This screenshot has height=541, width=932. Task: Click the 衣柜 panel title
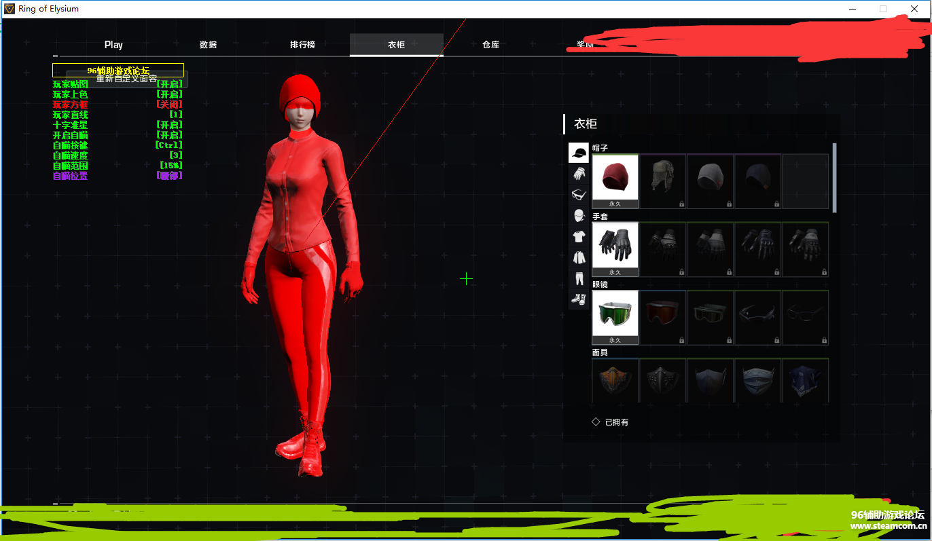pos(586,124)
